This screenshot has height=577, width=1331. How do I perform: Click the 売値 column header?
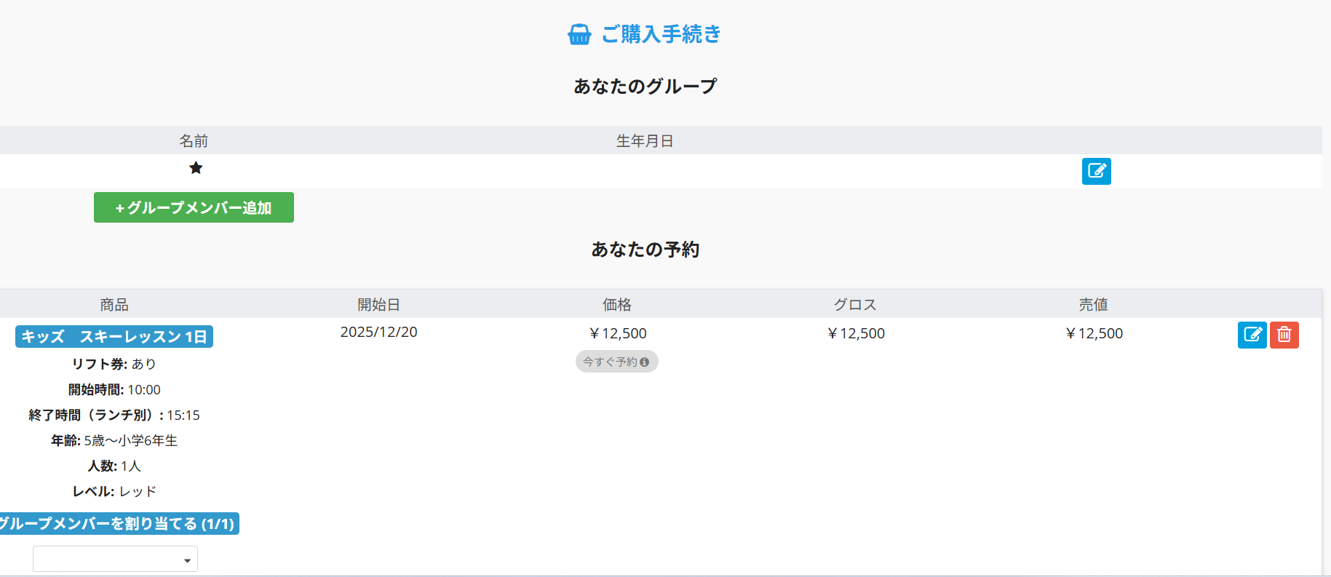(1093, 304)
